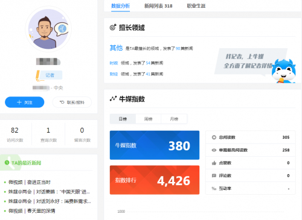Open the 财经 field link
This screenshot has width=302, height=220.
click(x=114, y=74)
